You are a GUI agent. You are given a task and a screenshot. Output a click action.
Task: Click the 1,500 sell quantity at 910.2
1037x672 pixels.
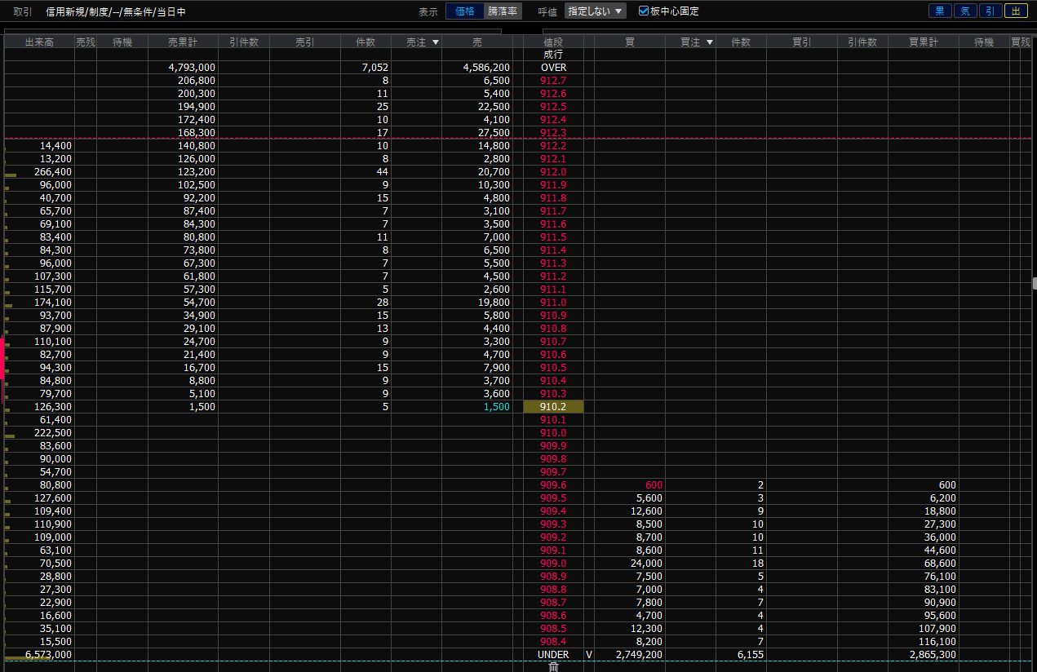click(496, 407)
